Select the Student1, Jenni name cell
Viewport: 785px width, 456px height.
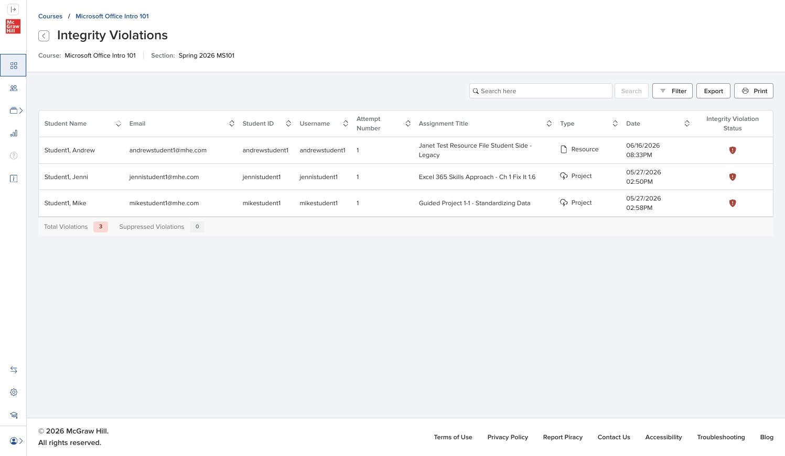click(x=66, y=177)
